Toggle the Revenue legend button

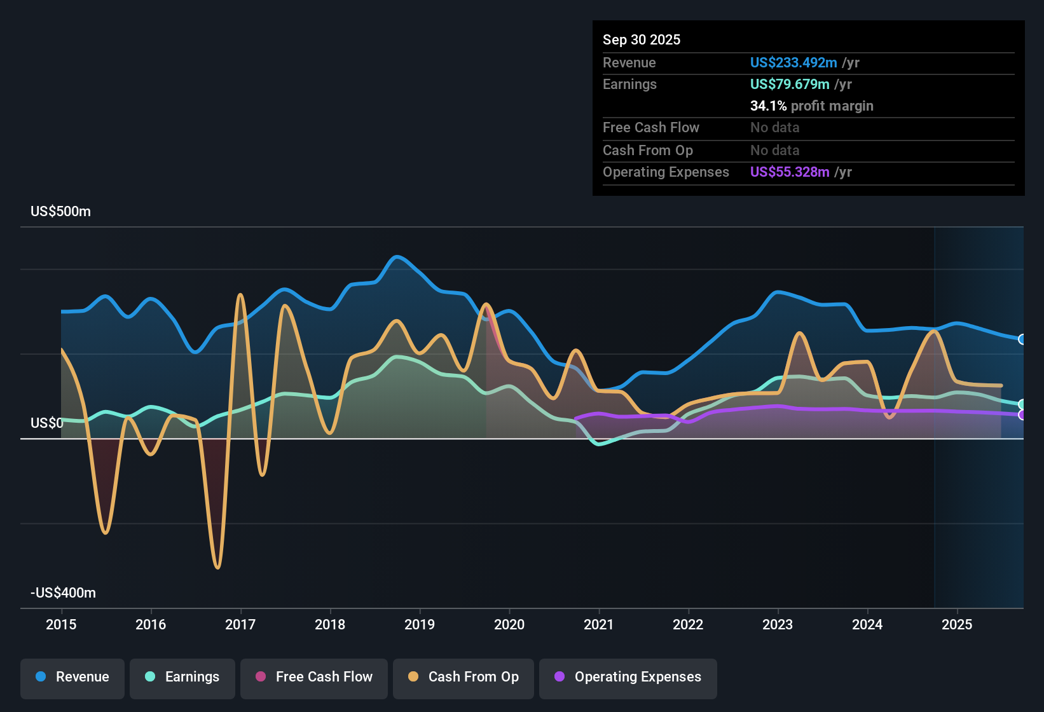(x=72, y=677)
